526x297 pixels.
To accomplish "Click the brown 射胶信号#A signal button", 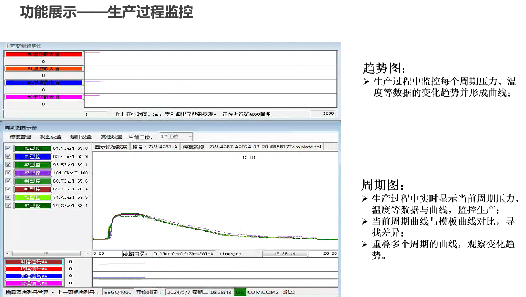I will tap(34, 262).
